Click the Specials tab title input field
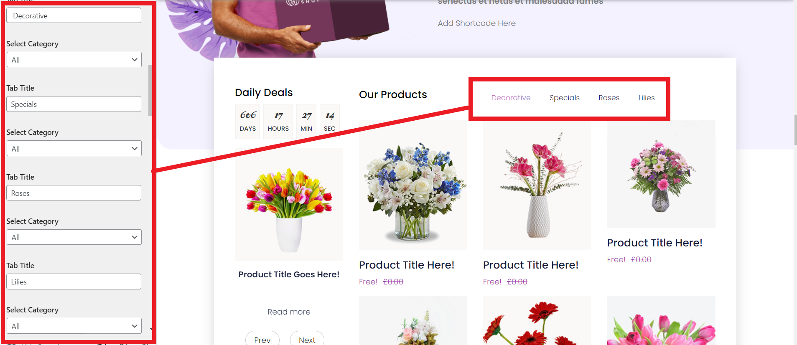 tap(74, 104)
